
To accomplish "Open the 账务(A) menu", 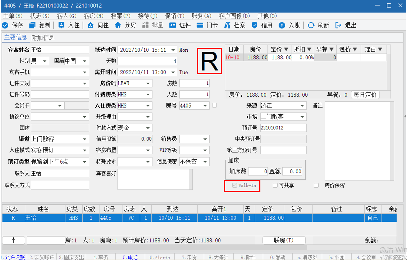I will coord(202,16).
